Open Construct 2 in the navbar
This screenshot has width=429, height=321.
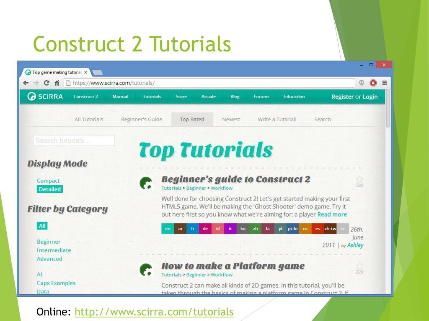85,97
